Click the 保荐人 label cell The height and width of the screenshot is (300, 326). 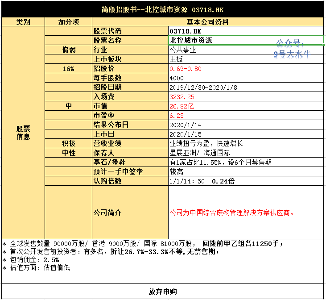click(130, 153)
